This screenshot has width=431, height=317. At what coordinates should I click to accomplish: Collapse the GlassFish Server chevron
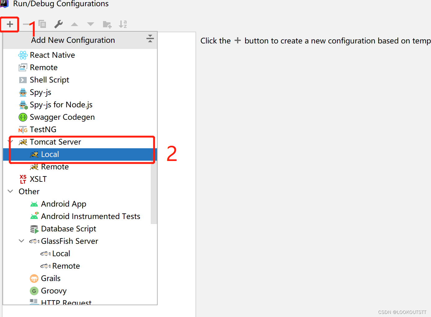(21, 241)
